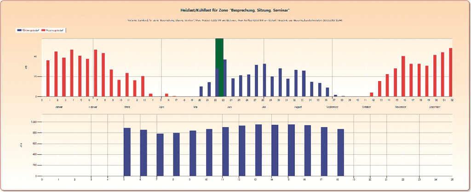The height and width of the screenshot is (192, 471).
Task: Click the chart title Heizlast/Kühllast für Zone
Action: point(235,9)
